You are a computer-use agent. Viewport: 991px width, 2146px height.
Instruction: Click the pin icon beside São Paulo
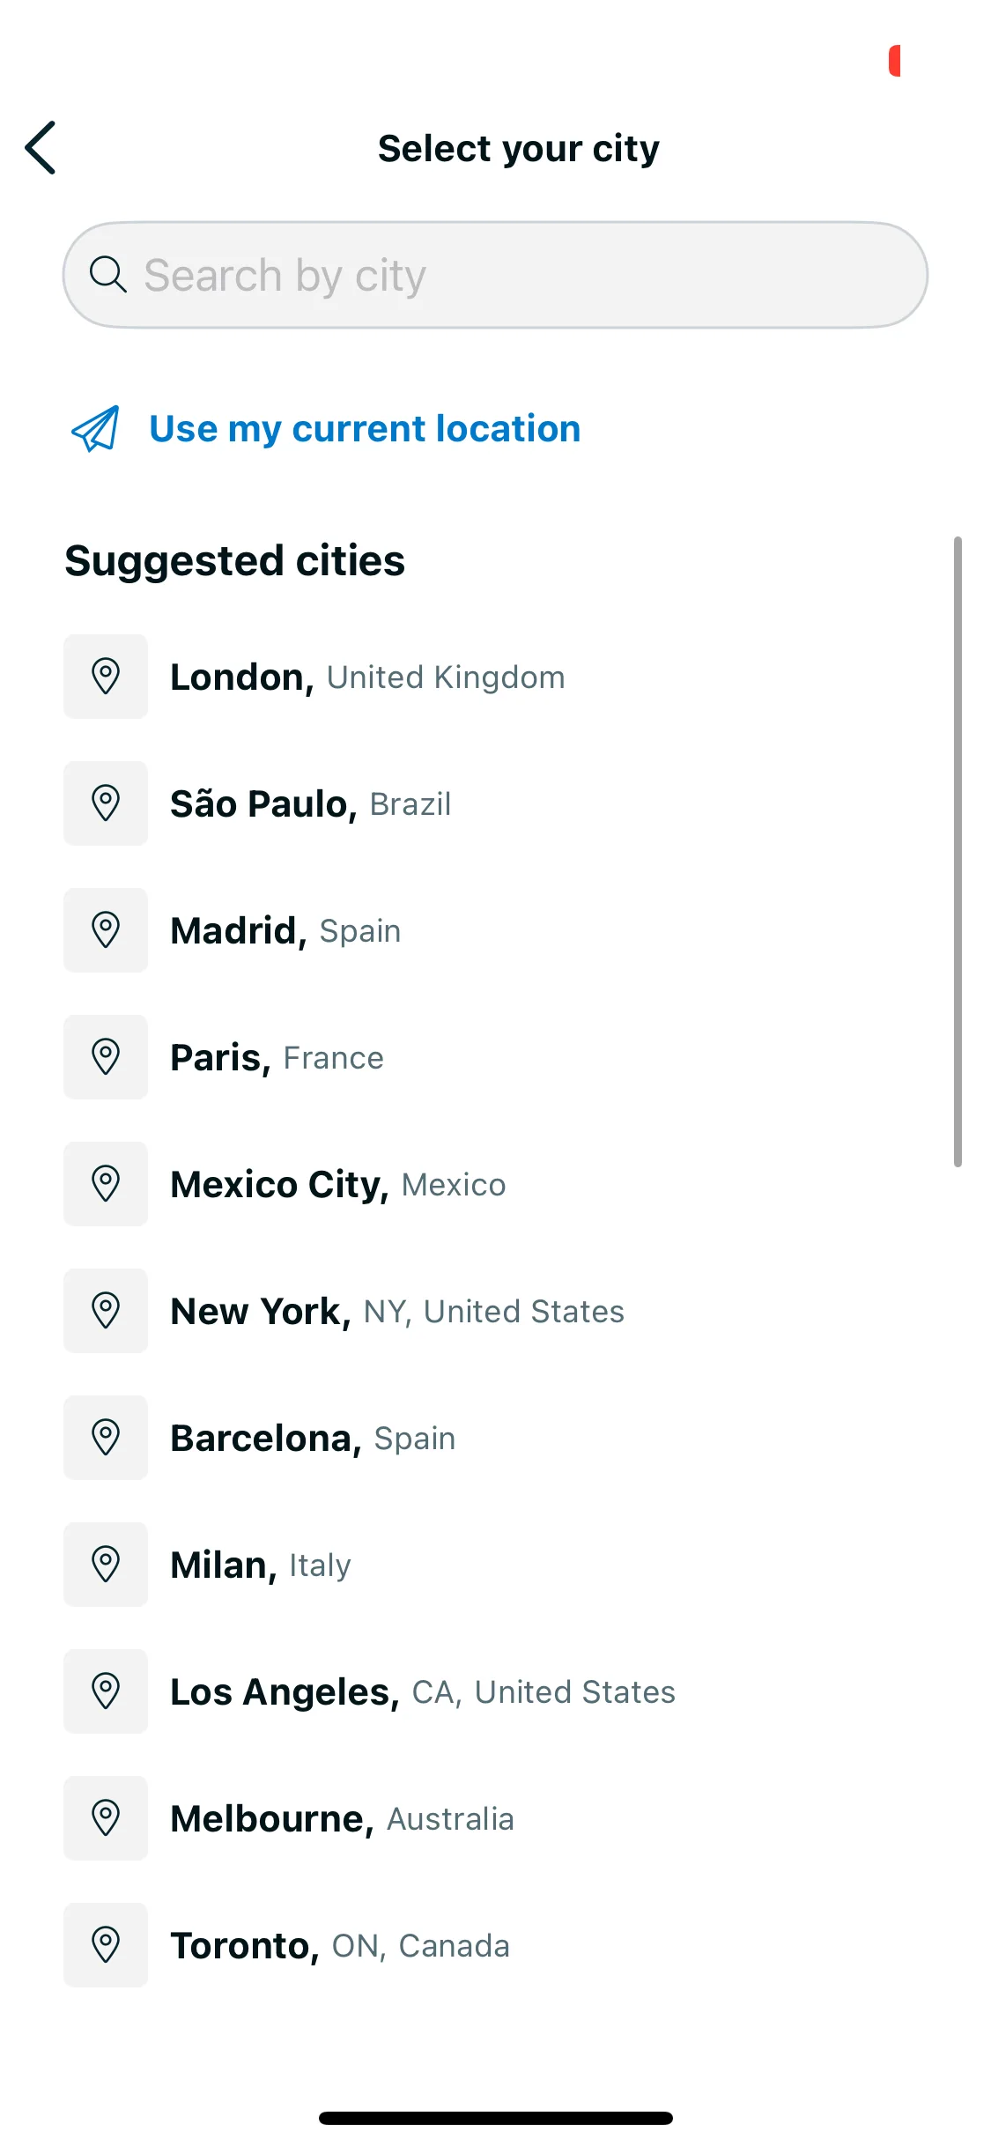[x=106, y=803]
